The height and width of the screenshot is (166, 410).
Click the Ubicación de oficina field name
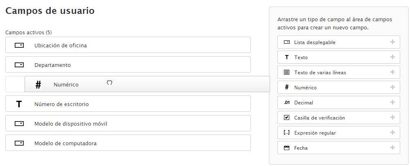point(61,45)
